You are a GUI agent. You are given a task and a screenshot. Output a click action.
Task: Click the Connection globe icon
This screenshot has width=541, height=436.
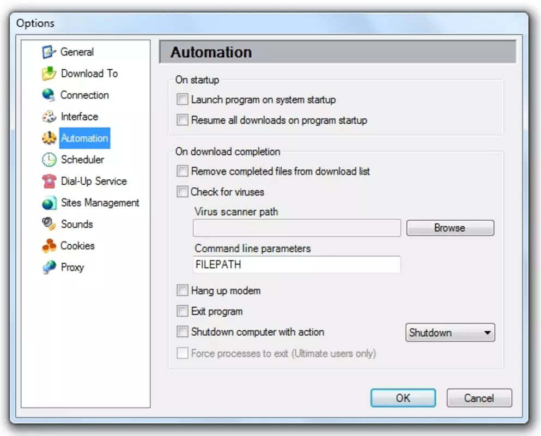point(48,95)
